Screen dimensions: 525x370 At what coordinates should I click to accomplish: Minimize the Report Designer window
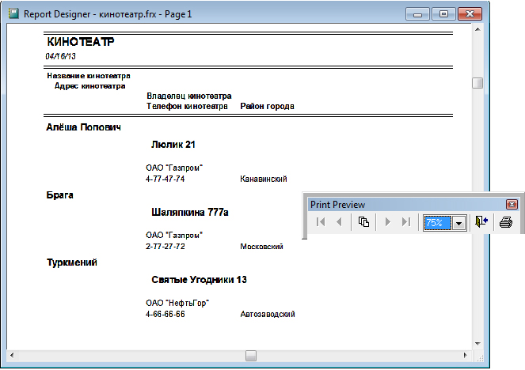pyautogui.click(x=417, y=14)
